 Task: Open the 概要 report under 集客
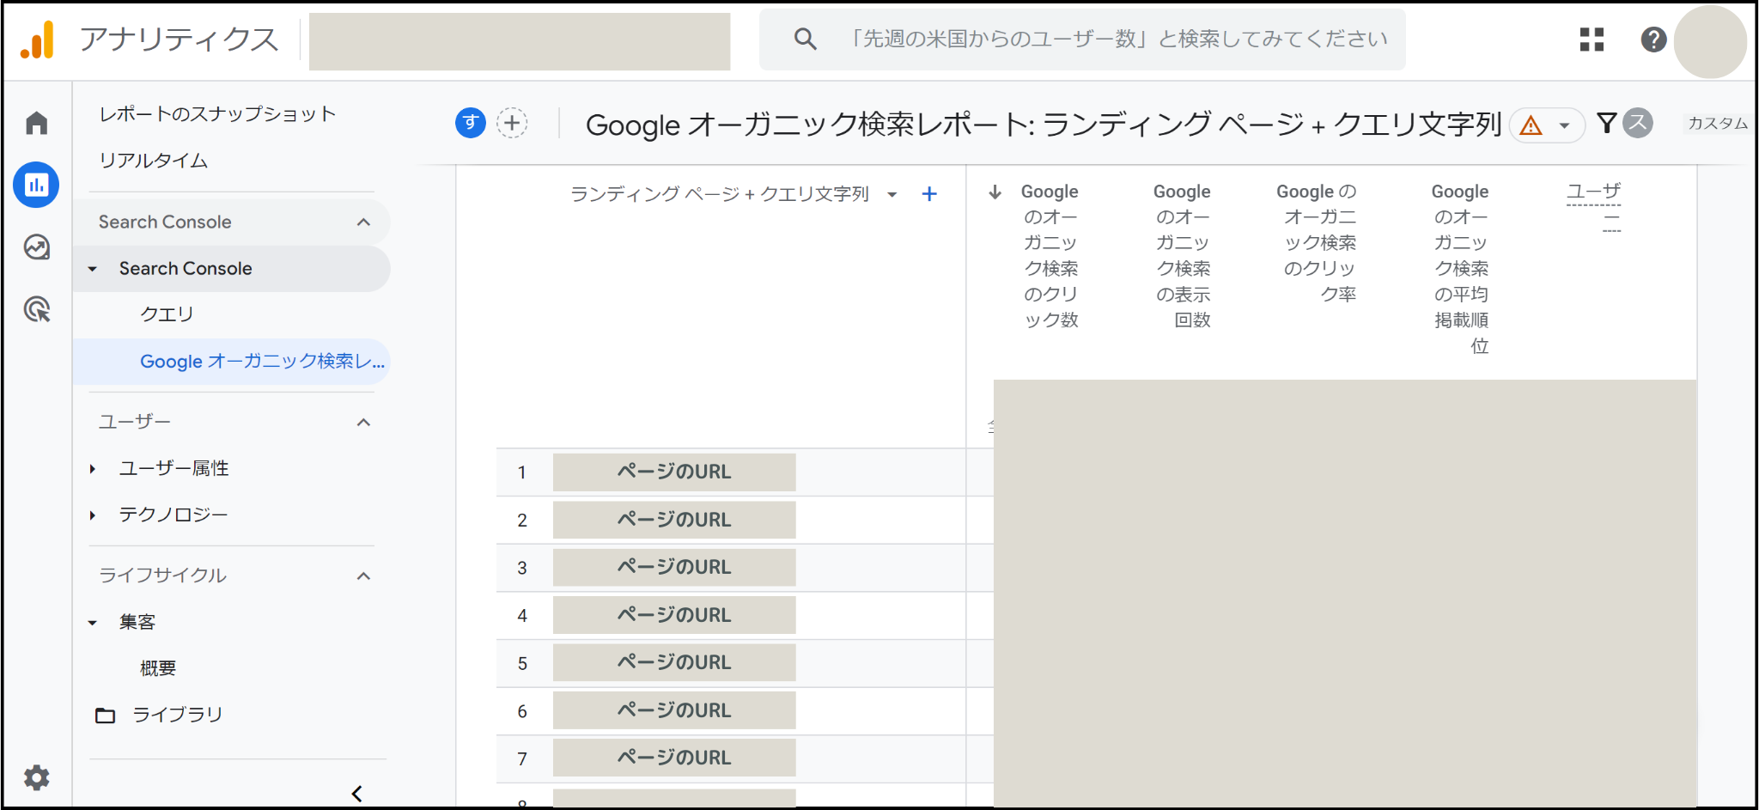point(158,668)
